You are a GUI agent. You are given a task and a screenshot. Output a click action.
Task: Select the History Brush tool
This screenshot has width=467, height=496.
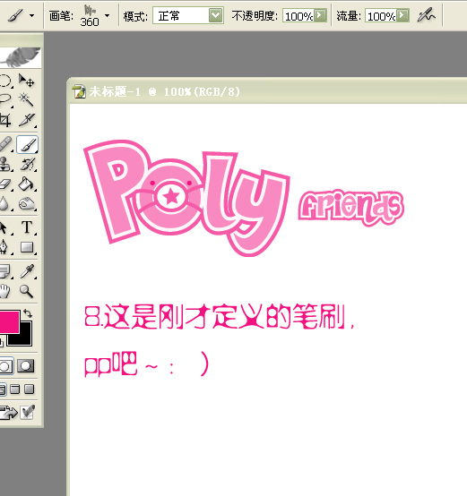coord(27,165)
